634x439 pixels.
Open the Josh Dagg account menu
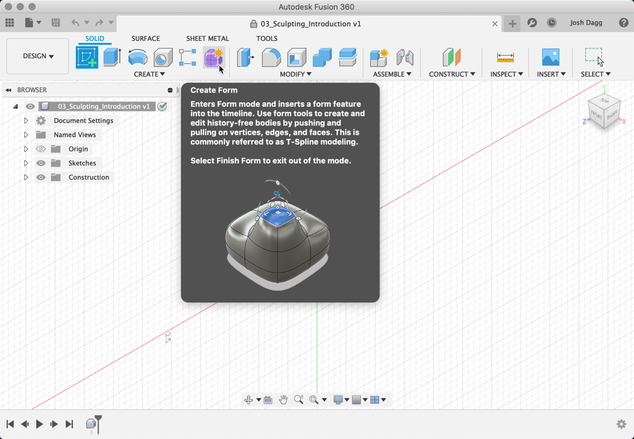(586, 22)
